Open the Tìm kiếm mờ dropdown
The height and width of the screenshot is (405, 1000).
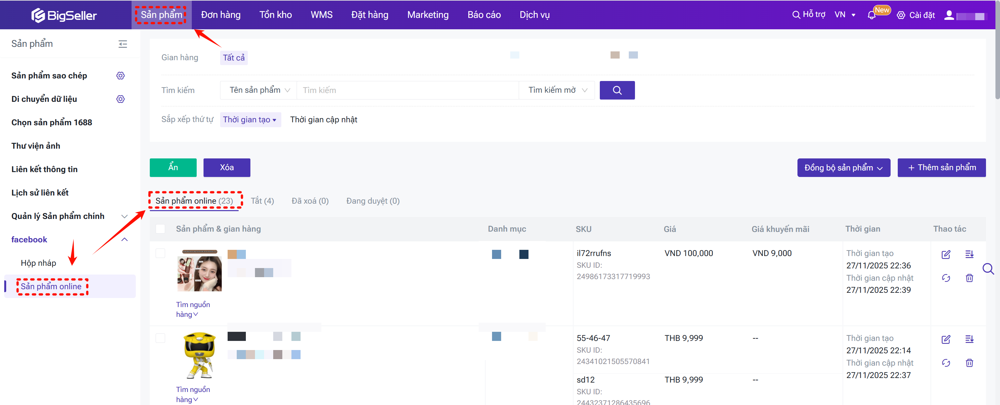pyautogui.click(x=557, y=90)
